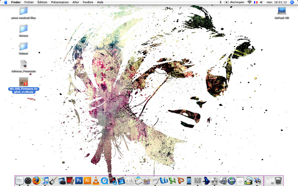Open TextEdit paper and pen icon
The width and height of the screenshot is (298, 186).
point(155,180)
